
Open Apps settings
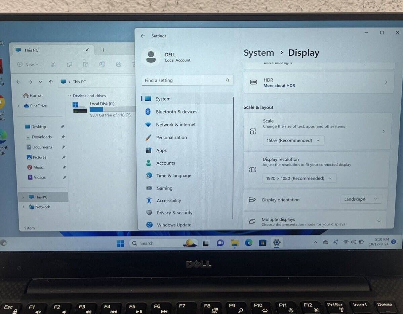(x=187, y=150)
